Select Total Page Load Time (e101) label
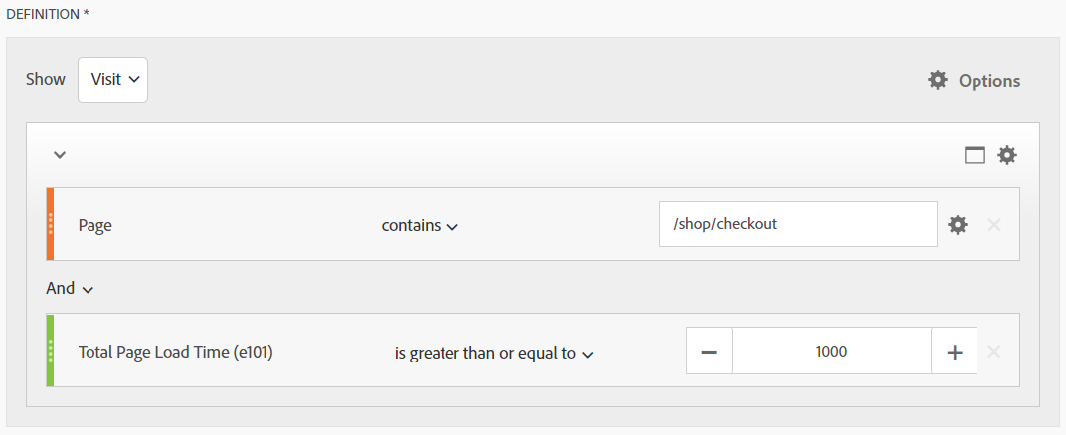This screenshot has height=435, width=1066. point(175,353)
